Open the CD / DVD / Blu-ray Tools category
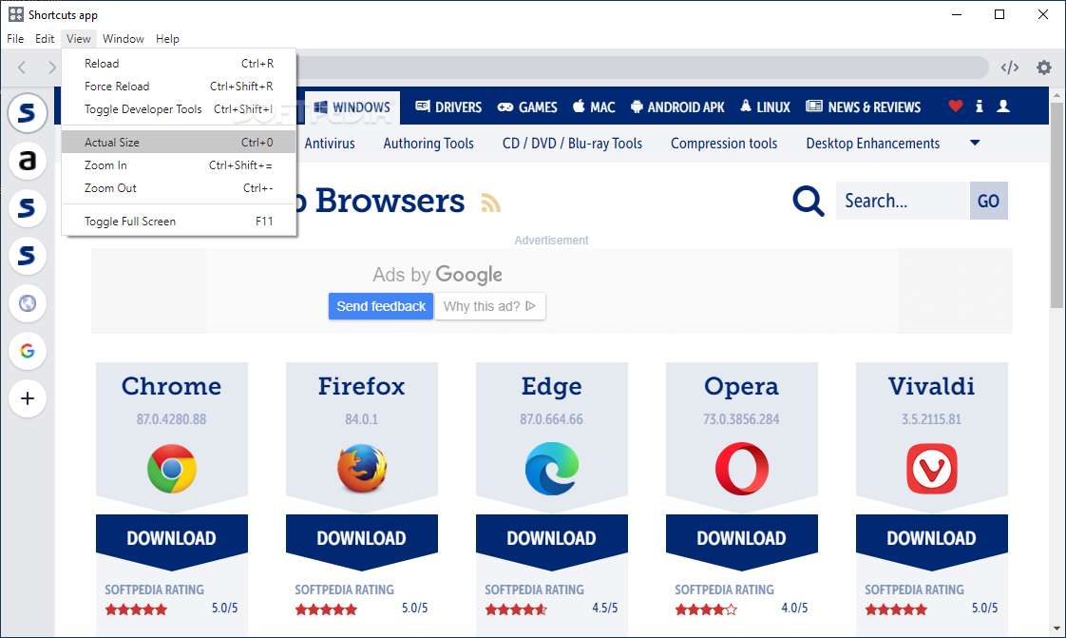The image size is (1066, 638). pos(573,144)
